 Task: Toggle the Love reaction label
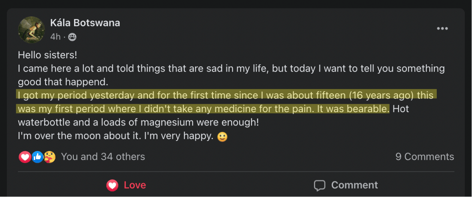pyautogui.click(x=135, y=185)
